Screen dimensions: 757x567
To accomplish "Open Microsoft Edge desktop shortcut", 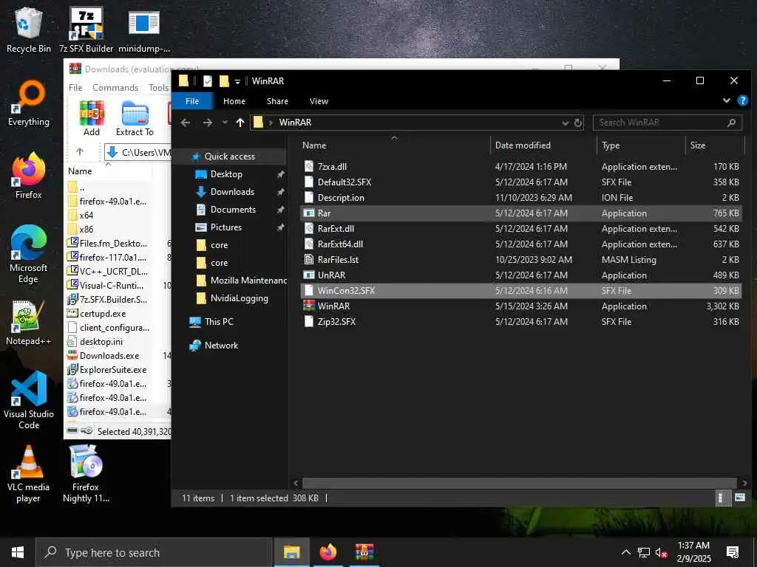I will click(29, 255).
